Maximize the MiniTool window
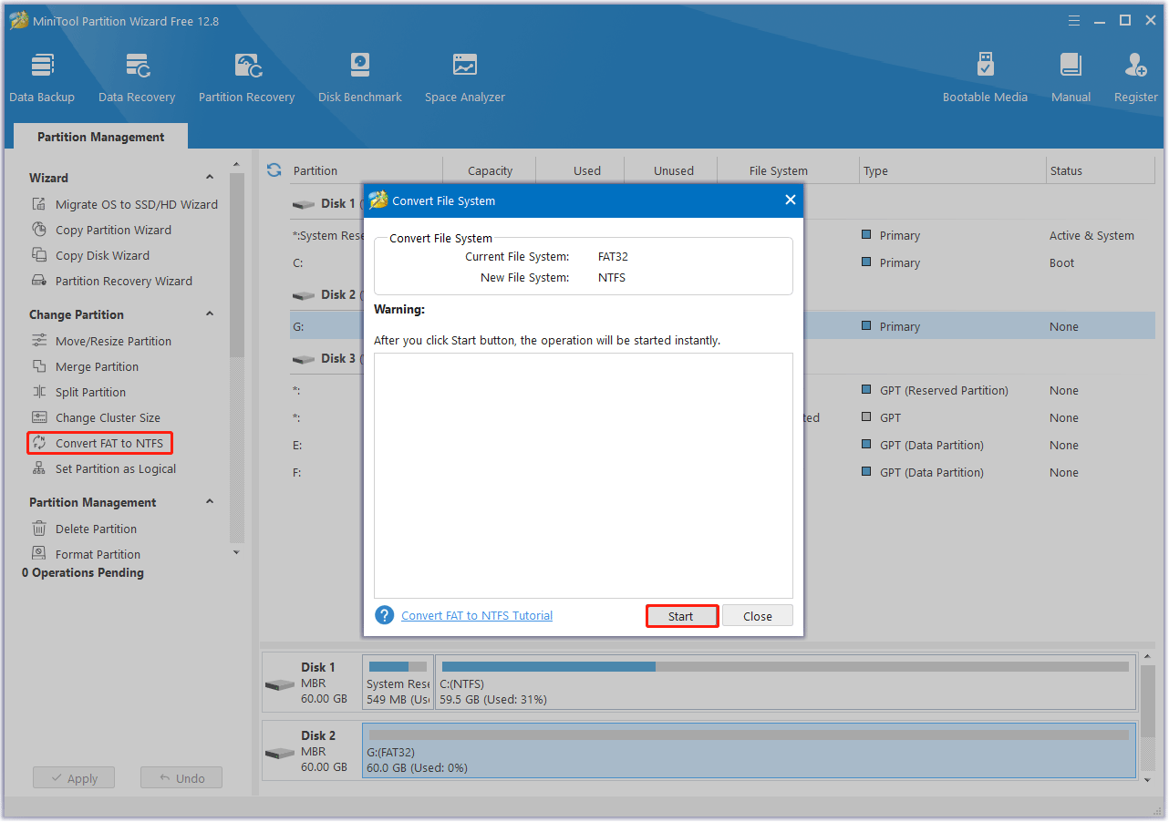This screenshot has height=822, width=1169. click(1125, 20)
